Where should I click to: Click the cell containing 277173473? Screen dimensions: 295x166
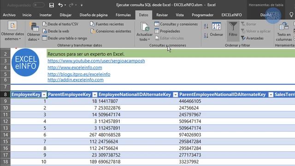226,155
